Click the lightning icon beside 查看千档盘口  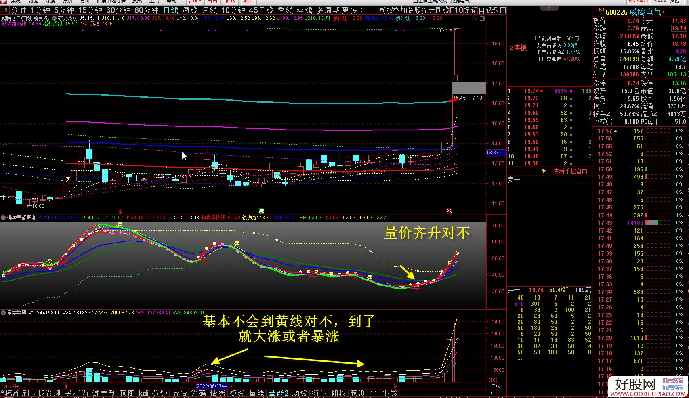click(544, 171)
